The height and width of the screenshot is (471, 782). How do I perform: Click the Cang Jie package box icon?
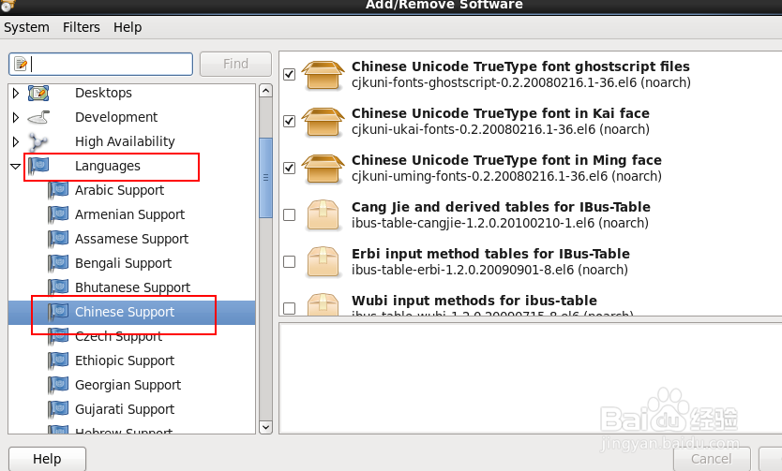(323, 215)
